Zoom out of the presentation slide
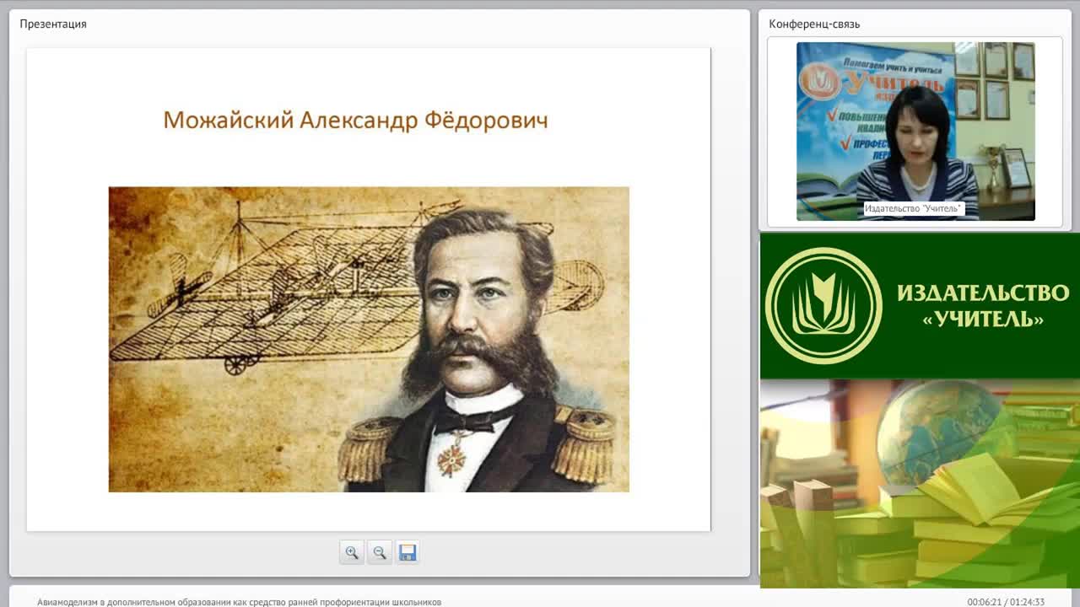 point(380,553)
